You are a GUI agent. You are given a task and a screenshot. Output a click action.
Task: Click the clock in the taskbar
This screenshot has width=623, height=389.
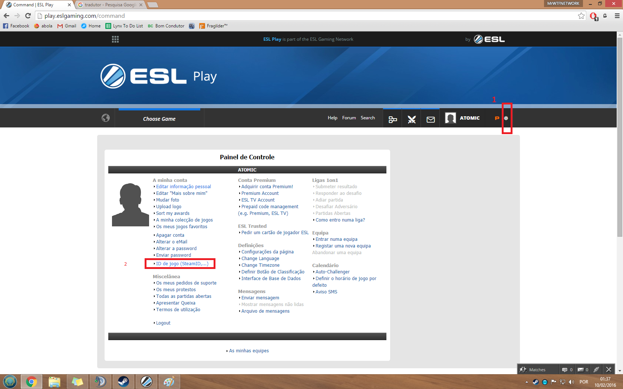(x=605, y=382)
